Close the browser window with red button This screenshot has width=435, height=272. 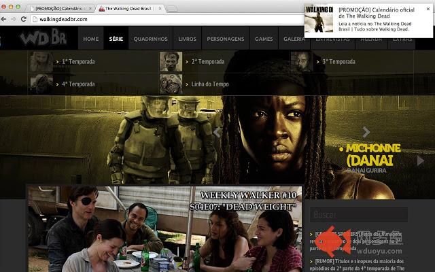click(x=3, y=7)
